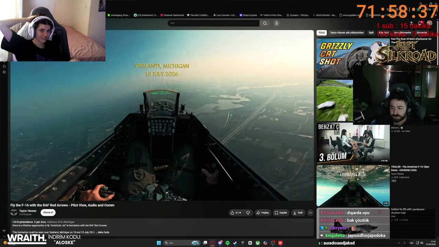The width and height of the screenshot is (439, 247).
Task: Click the #Michigan hashtag in description
Action: tap(69, 222)
